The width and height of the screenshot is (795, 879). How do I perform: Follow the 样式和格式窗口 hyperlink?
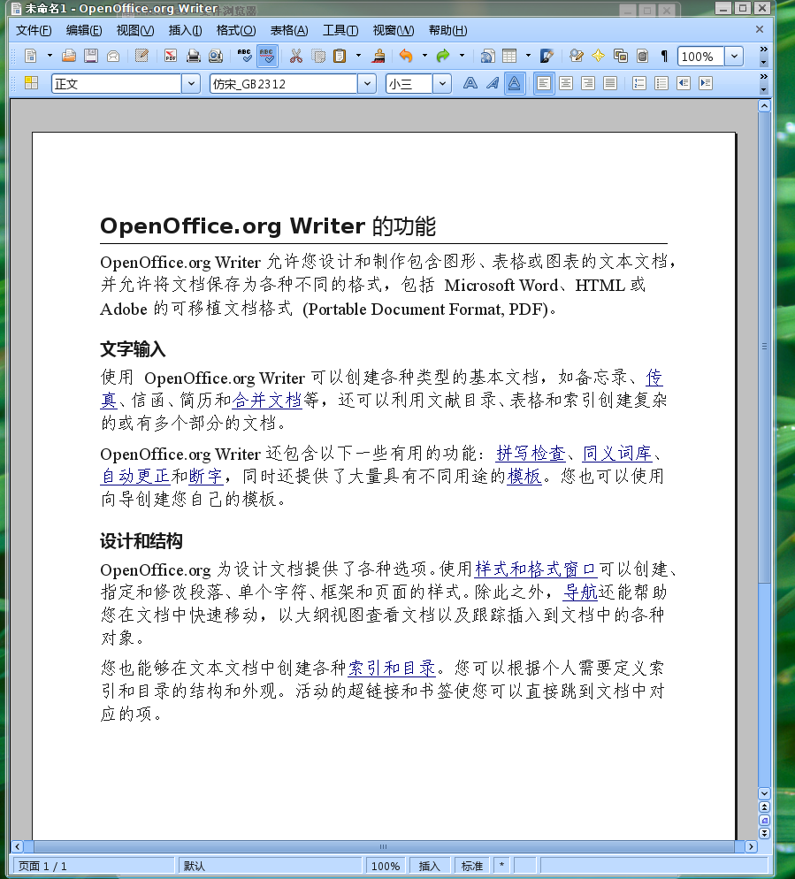(535, 569)
